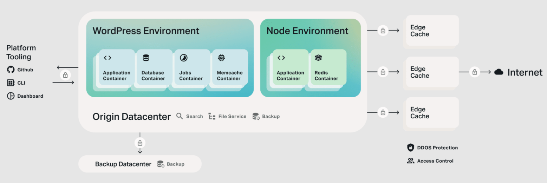Viewport: 547px width, 183px height.
Task: Select the Access Control people icon
Action: (410, 161)
